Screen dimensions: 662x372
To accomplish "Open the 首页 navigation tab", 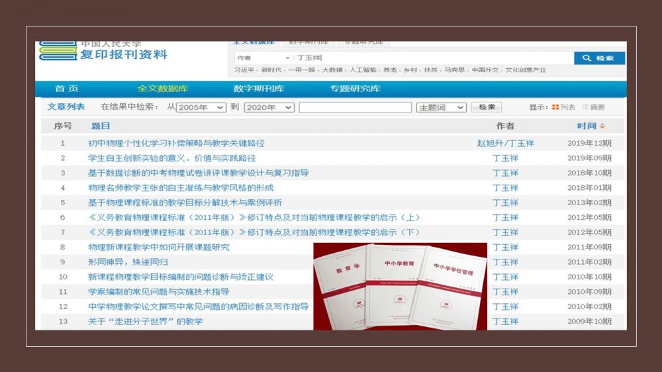I will 66,89.
